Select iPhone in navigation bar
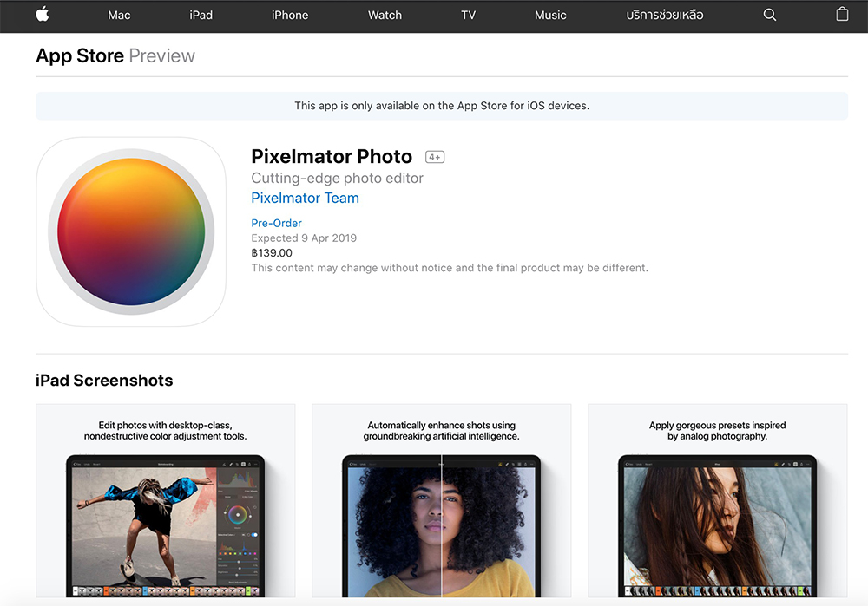 (x=290, y=15)
